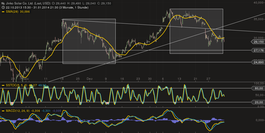Click the yellow SMA(28) legend marker
Image resolution: width=265 pixels, height=133 pixels.
coord(3,12)
